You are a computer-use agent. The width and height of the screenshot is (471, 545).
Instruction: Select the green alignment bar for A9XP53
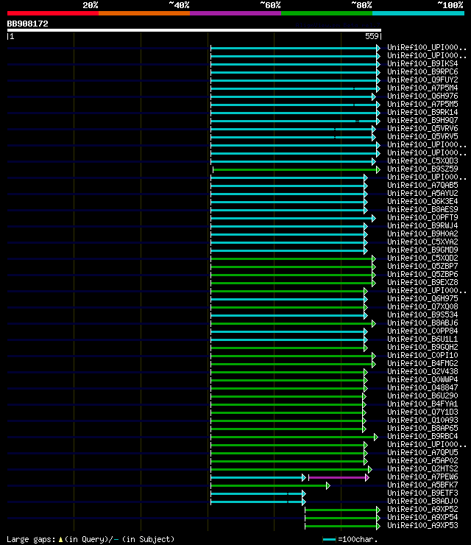[341, 527]
